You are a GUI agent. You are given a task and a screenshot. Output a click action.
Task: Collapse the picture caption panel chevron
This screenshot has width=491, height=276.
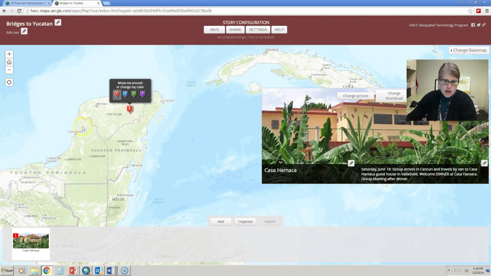[x=280, y=162]
